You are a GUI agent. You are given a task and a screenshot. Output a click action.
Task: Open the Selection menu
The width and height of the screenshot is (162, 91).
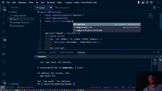(22, 3)
